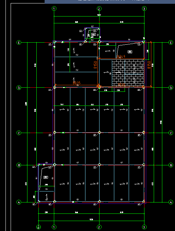
Task: Select the column at axes C and 2 intersection
Action: [100, 132]
